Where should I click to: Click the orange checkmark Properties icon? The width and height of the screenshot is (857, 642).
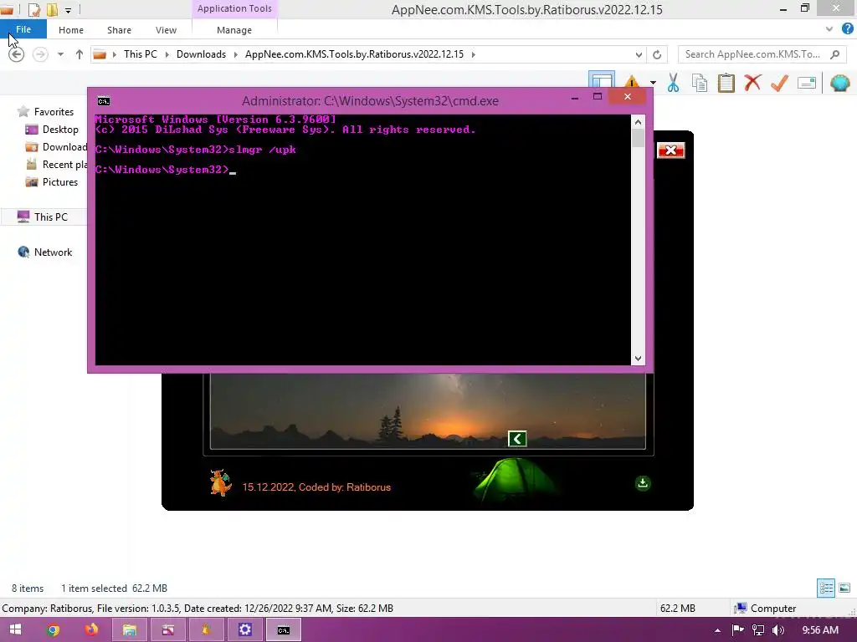click(779, 83)
